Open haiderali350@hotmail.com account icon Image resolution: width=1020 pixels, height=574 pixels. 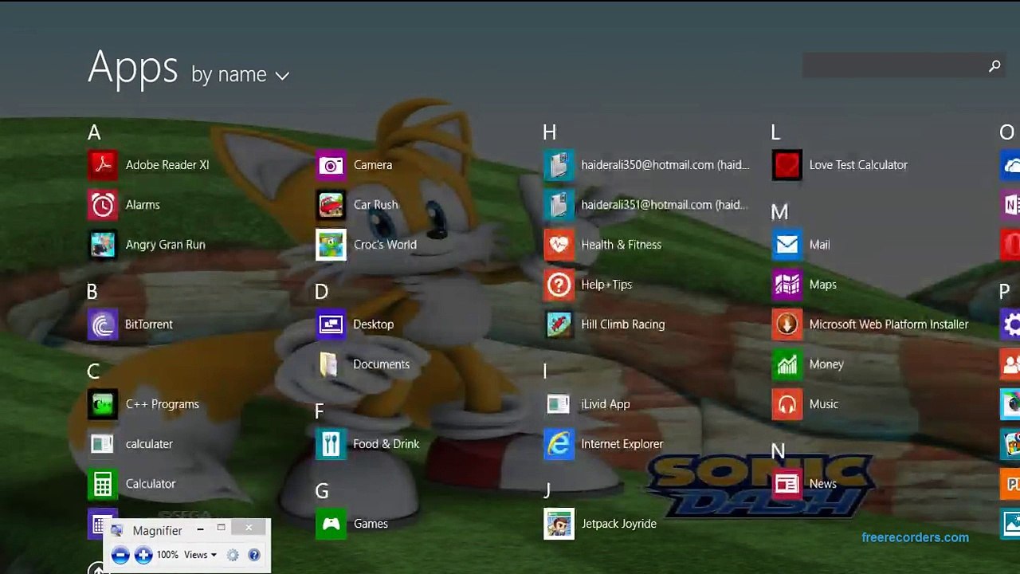click(559, 165)
